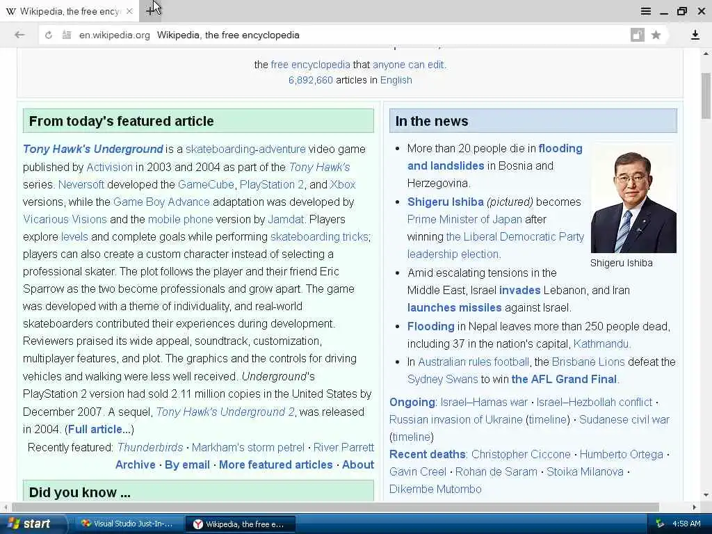Open the browser hamburger menu
712x534 pixels.
646,11
